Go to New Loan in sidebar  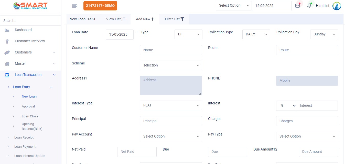tap(29, 97)
